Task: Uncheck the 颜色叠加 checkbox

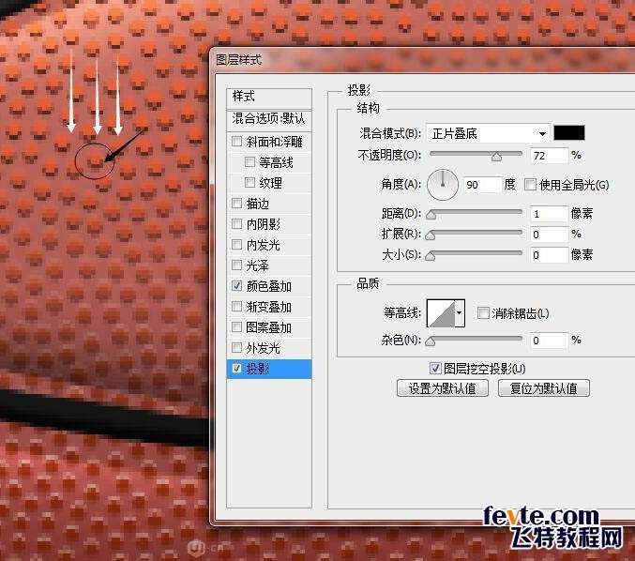Action: (236, 286)
